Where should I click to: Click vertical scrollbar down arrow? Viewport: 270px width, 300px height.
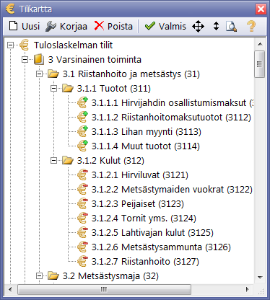click(260, 277)
